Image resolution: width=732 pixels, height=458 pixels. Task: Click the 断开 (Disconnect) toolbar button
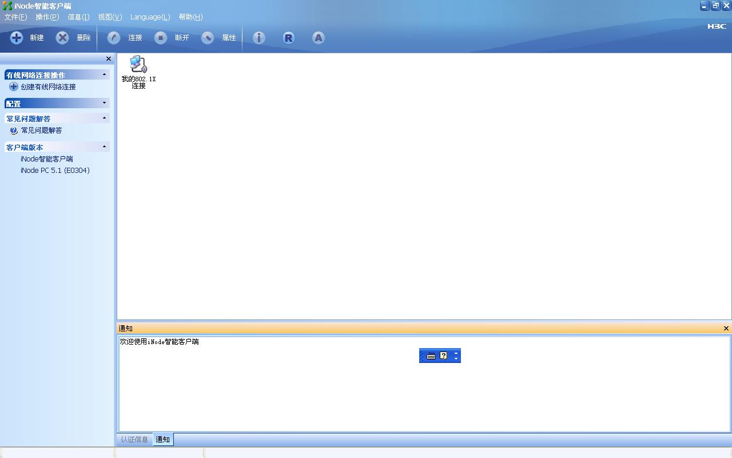172,38
